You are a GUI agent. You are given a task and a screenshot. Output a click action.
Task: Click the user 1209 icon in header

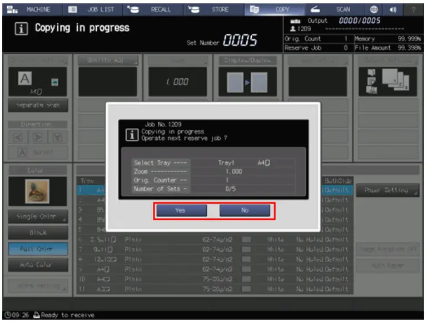pos(293,29)
